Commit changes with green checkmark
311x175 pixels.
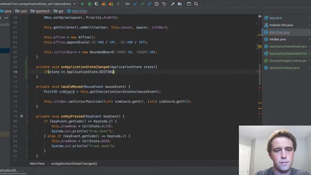tap(142, 4)
